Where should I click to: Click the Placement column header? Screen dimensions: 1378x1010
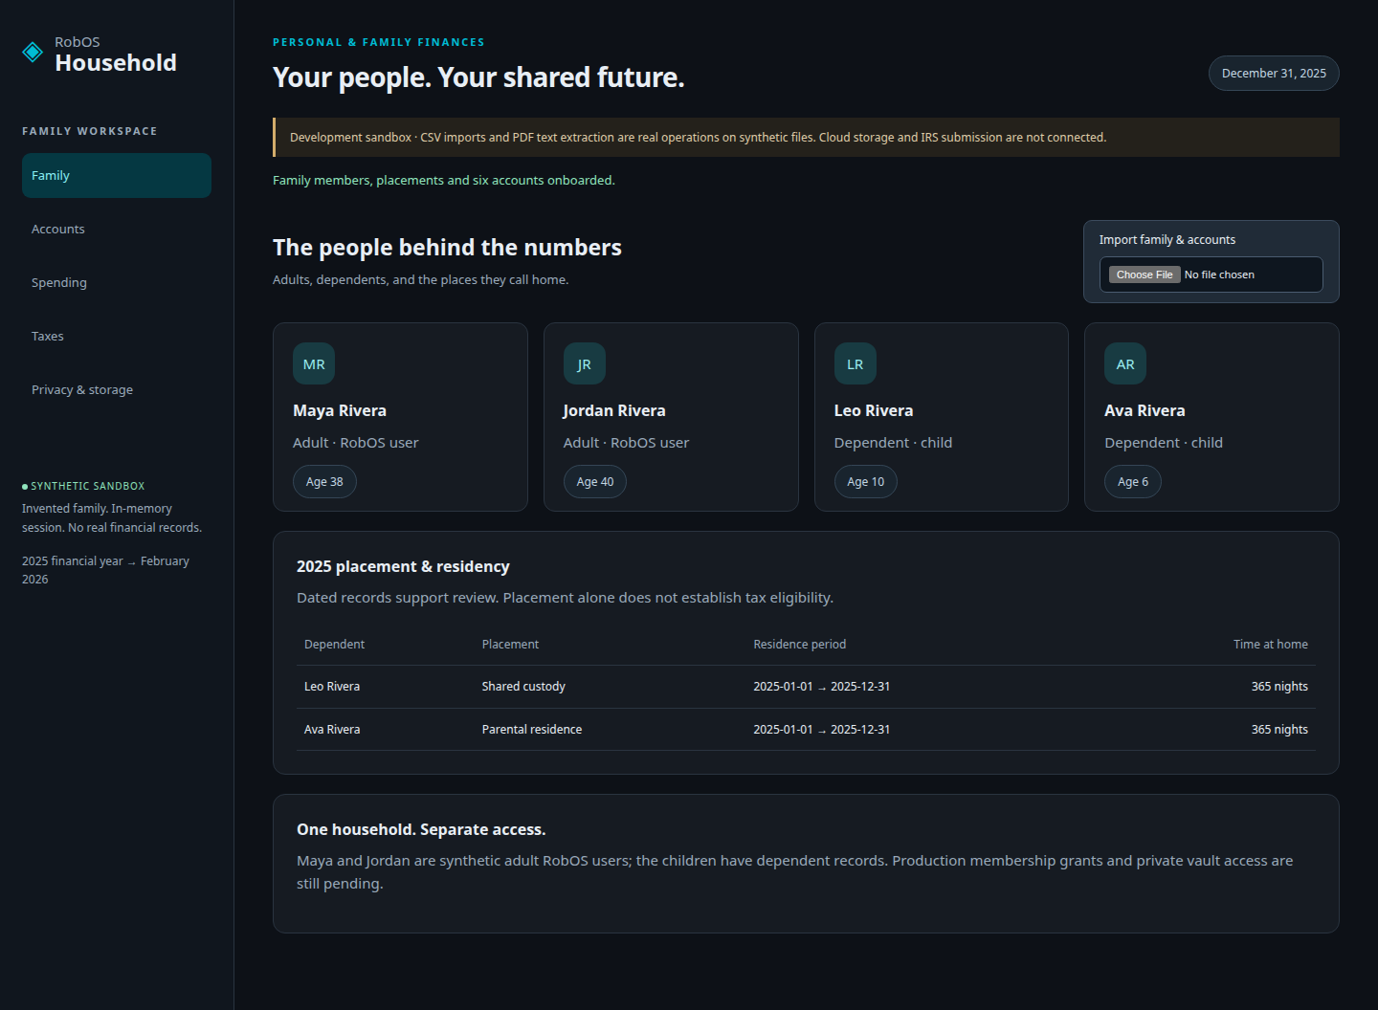click(510, 645)
